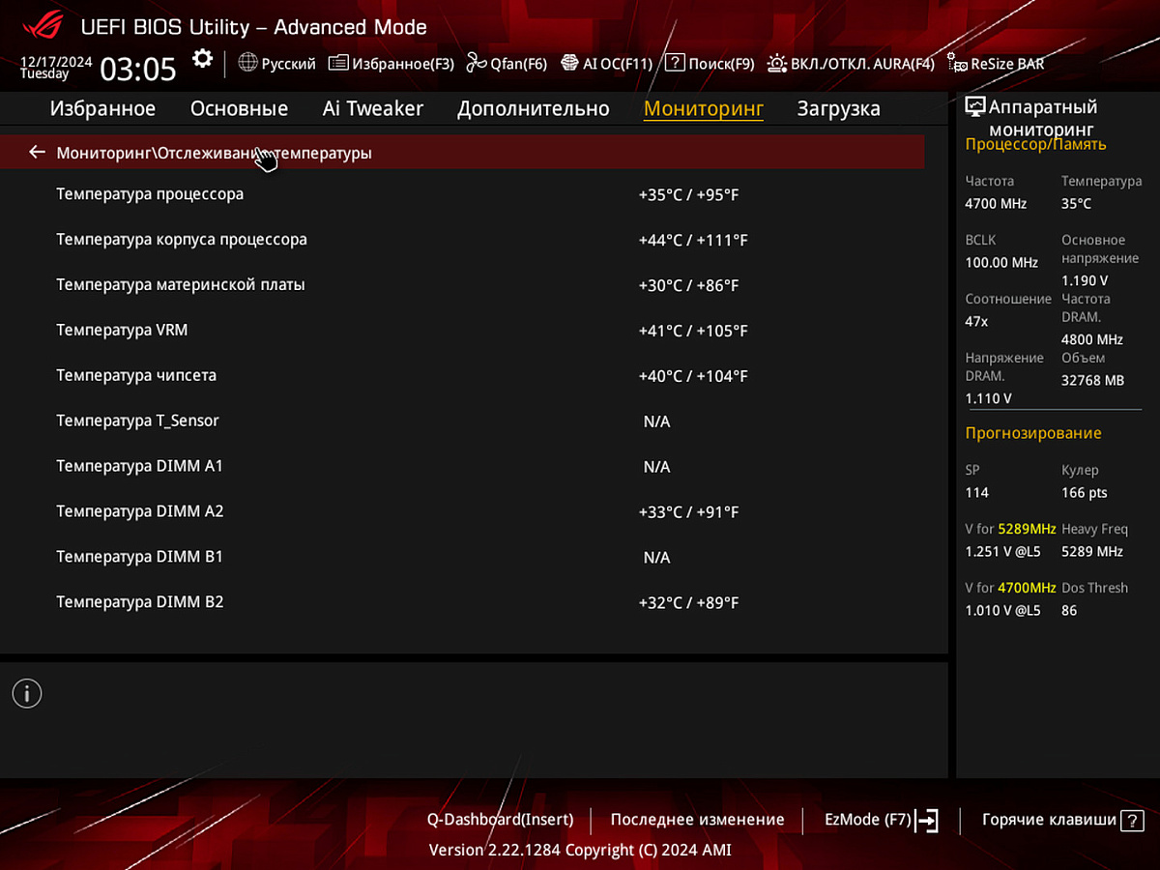
Task: Select Температура VRM row
Action: (462, 331)
